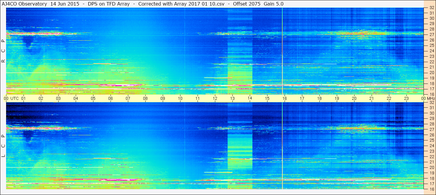Select the 17 hour mark on time axis
Image resolution: width=436 pixels, height=195 pixels.
[x=302, y=98]
